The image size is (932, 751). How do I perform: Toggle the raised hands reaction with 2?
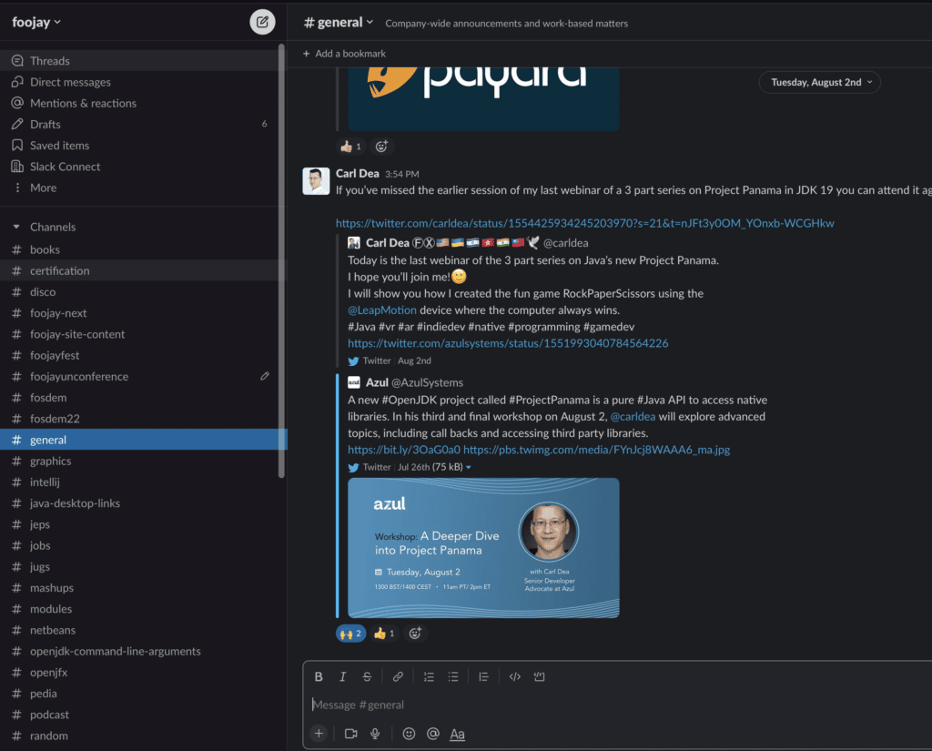(350, 634)
